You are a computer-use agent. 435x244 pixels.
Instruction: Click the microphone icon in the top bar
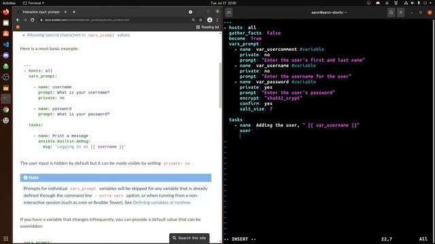pos(419,3)
